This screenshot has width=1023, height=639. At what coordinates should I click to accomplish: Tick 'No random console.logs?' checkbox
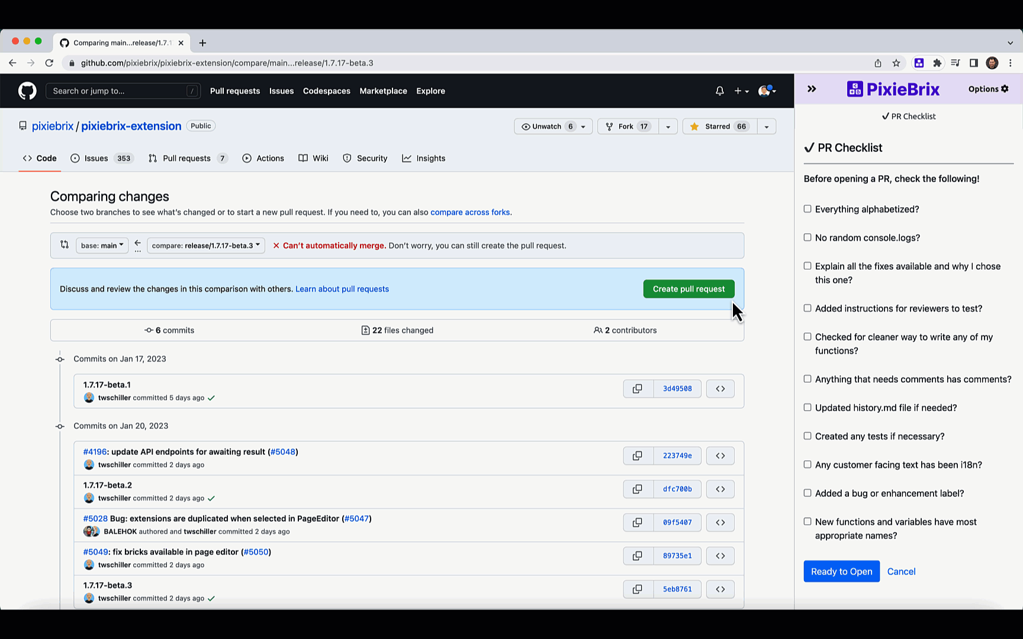808,237
